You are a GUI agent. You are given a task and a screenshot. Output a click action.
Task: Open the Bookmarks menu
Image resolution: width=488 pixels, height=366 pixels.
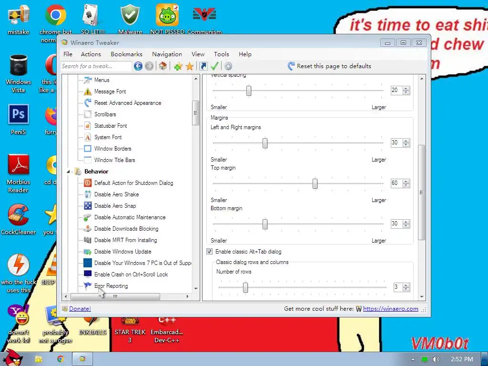pyautogui.click(x=126, y=54)
